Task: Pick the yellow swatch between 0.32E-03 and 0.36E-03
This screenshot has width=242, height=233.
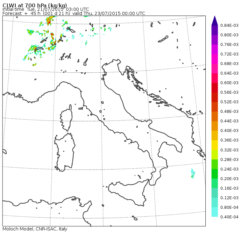Action: (x=215, y=145)
